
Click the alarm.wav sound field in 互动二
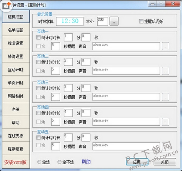(126, 71)
